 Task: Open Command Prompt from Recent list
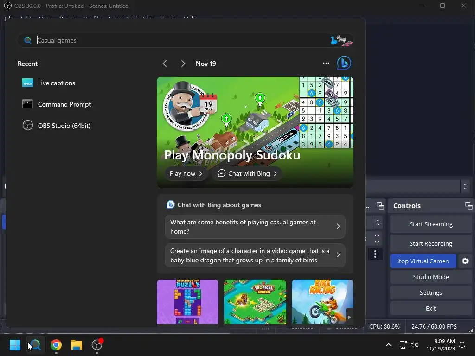(x=56, y=104)
